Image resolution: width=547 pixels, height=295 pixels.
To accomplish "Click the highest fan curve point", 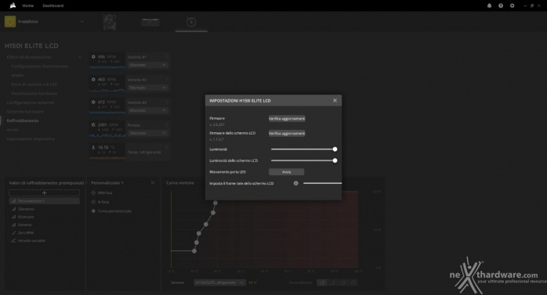I will 216,203.
